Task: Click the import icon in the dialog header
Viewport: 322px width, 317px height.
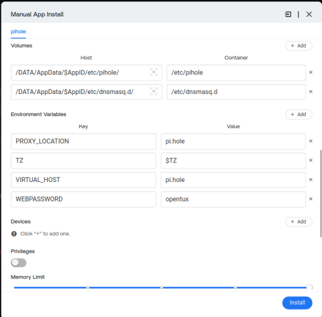Action: (x=288, y=14)
